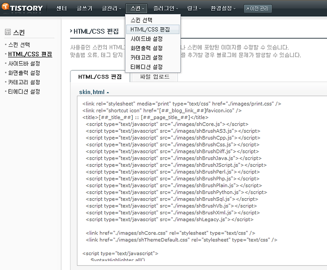The height and width of the screenshot is (270, 327).
Task: Click the shBrushAS3.js script line
Action: [173, 131]
